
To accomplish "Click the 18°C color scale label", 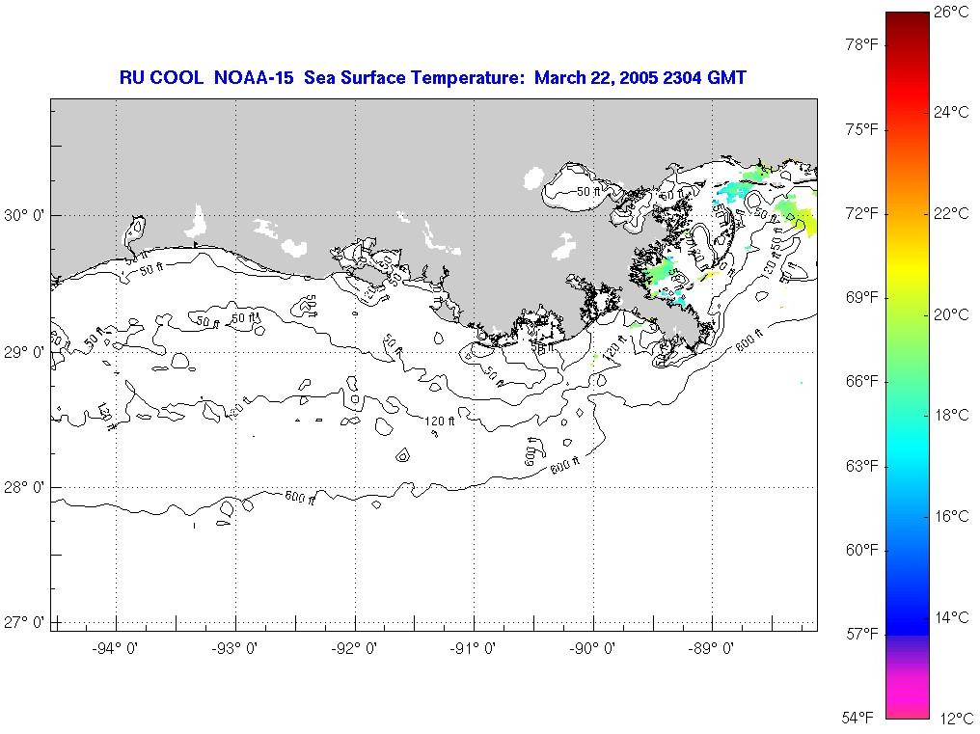I will point(951,415).
